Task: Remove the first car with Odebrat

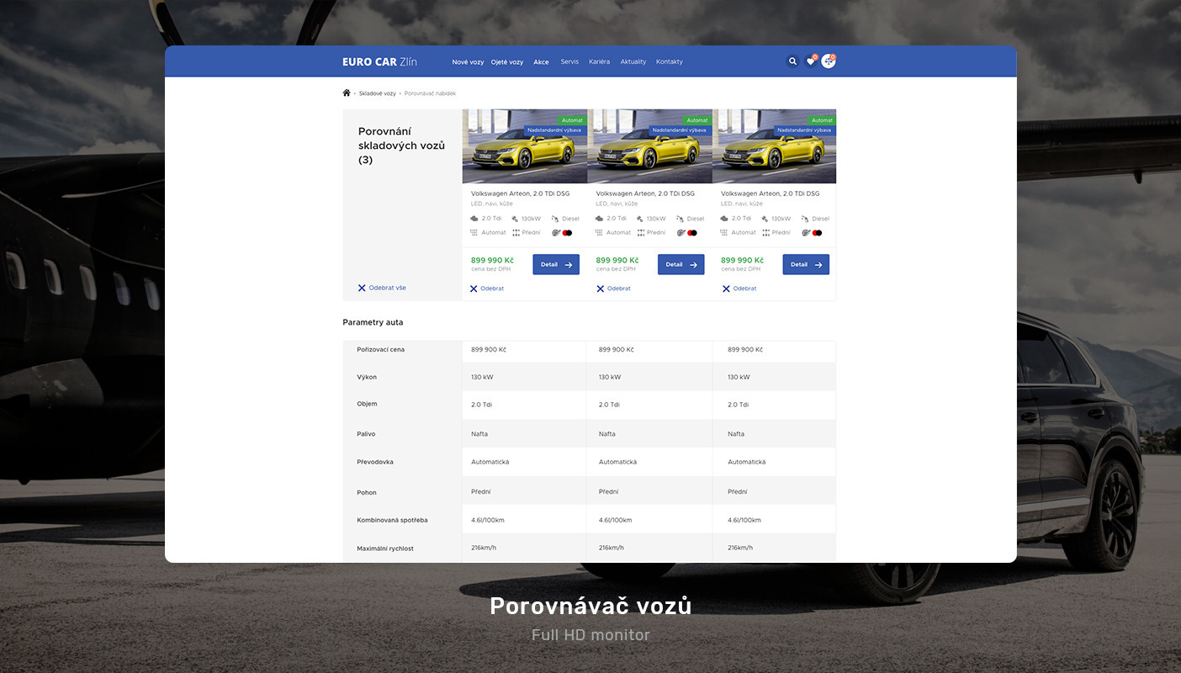Action: click(x=486, y=289)
